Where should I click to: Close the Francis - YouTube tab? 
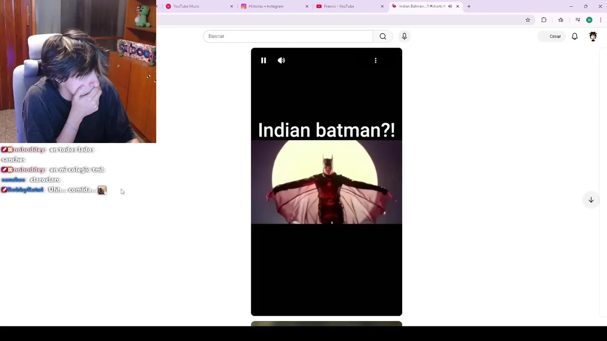[x=382, y=6]
